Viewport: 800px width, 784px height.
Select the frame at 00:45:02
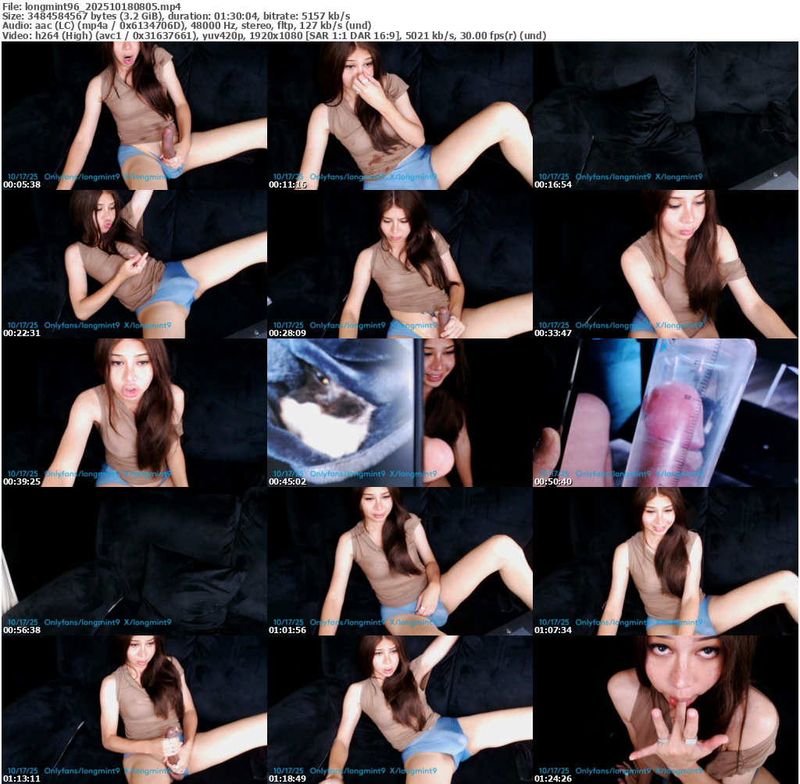(399, 413)
